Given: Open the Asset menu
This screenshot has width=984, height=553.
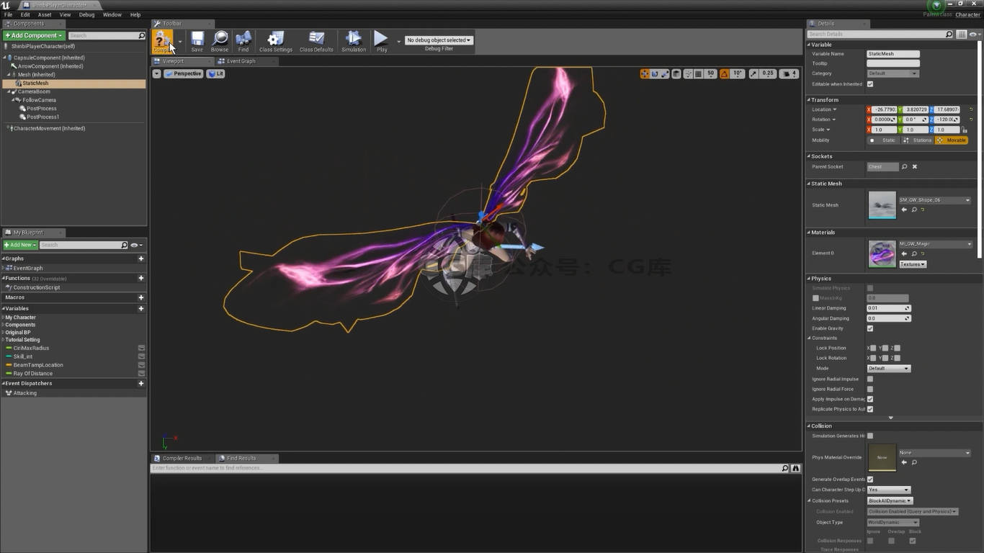Looking at the screenshot, I should (x=45, y=14).
